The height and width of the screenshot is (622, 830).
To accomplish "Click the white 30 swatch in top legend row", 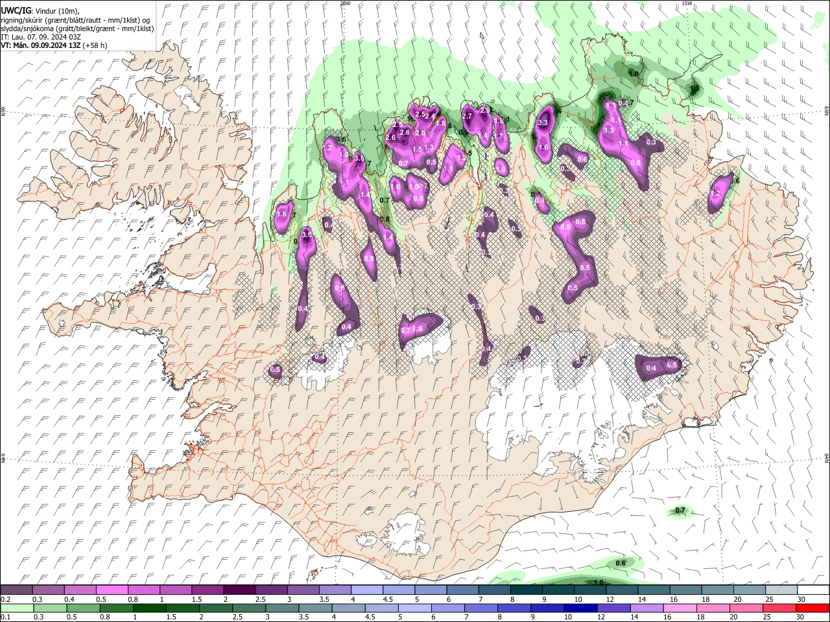I will (x=812, y=590).
